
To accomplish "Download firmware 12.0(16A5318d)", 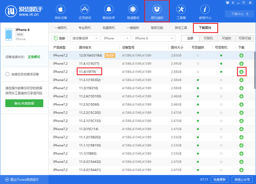I will pyautogui.click(x=241, y=55).
